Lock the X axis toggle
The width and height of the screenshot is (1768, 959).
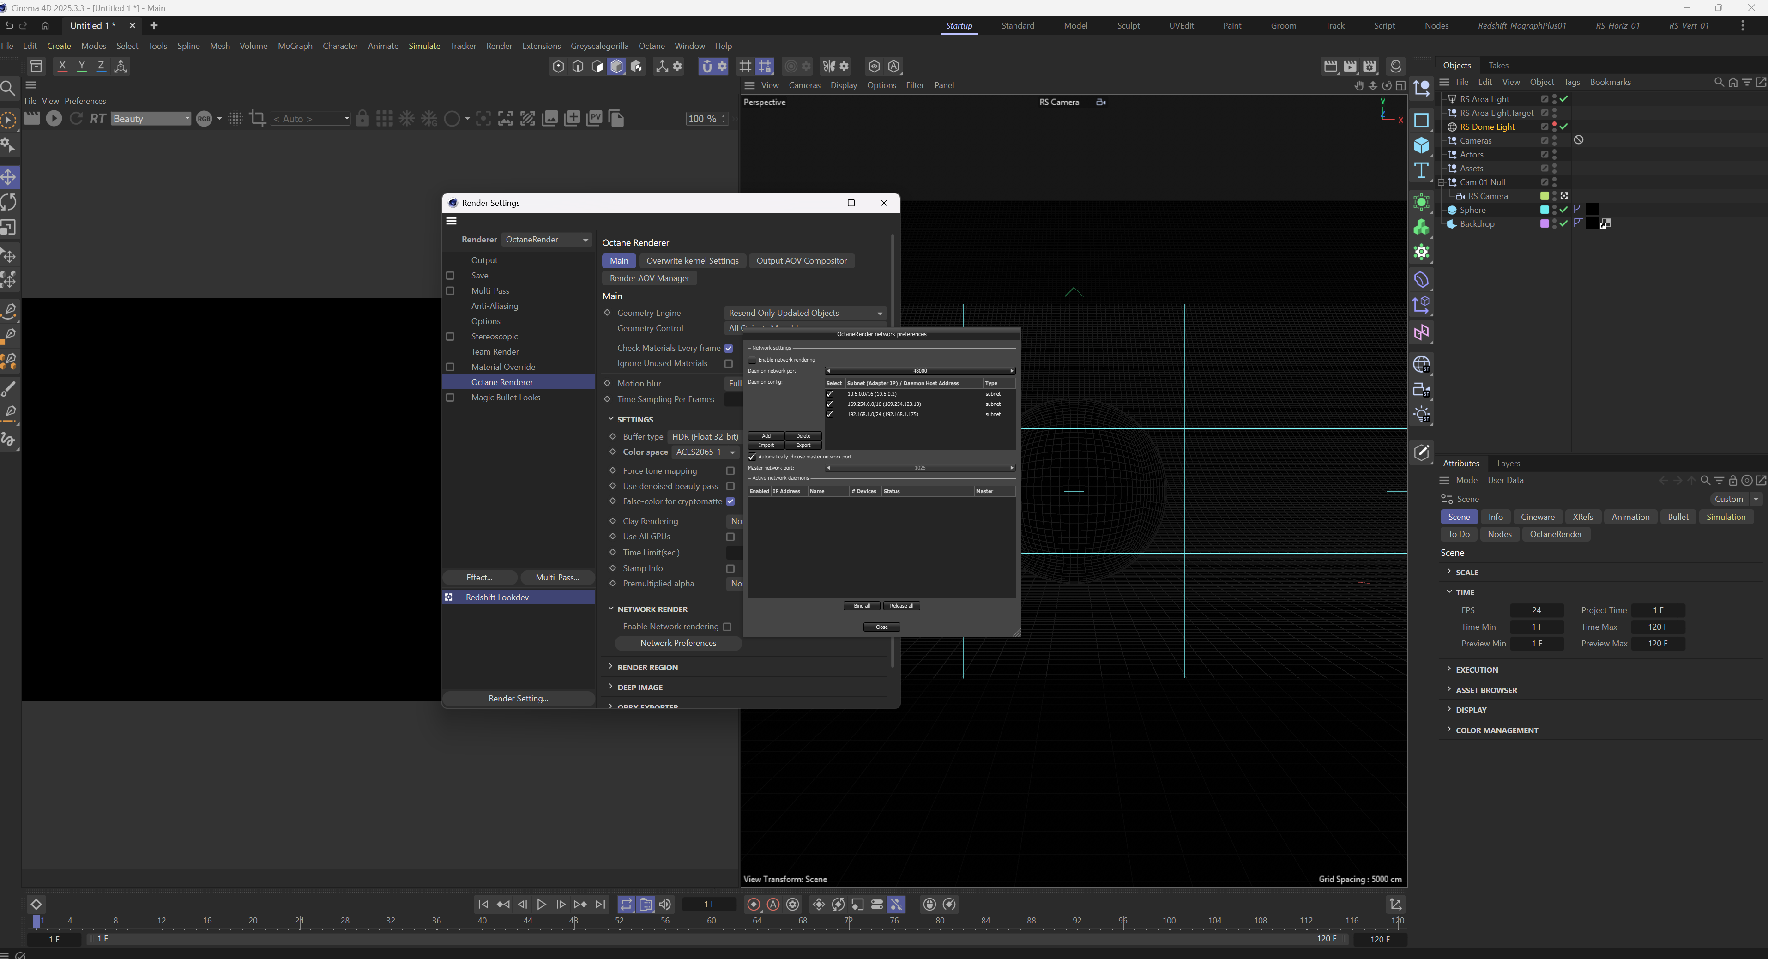point(62,66)
